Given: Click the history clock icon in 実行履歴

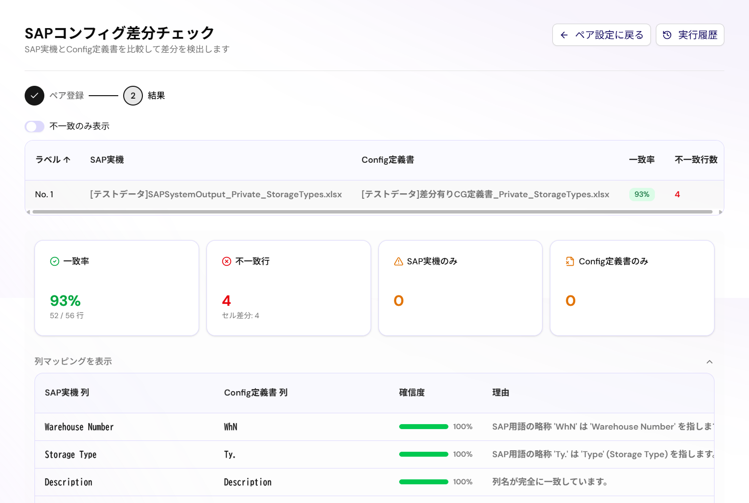Looking at the screenshot, I should pyautogui.click(x=667, y=35).
